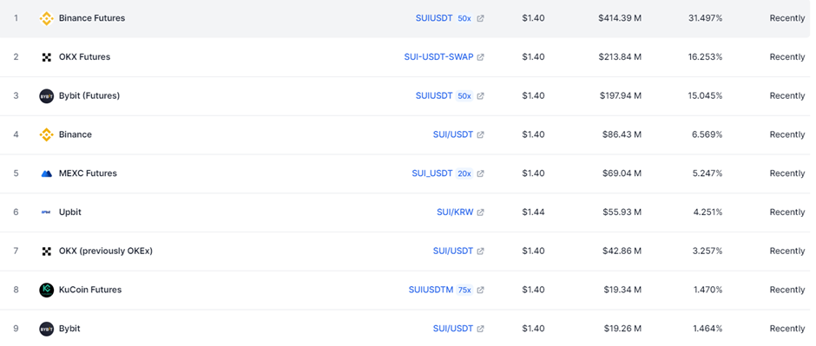Viewport: 816px width, 346px height.
Task: Select the OKX (previously OKEx) exchange name
Action: point(106,251)
